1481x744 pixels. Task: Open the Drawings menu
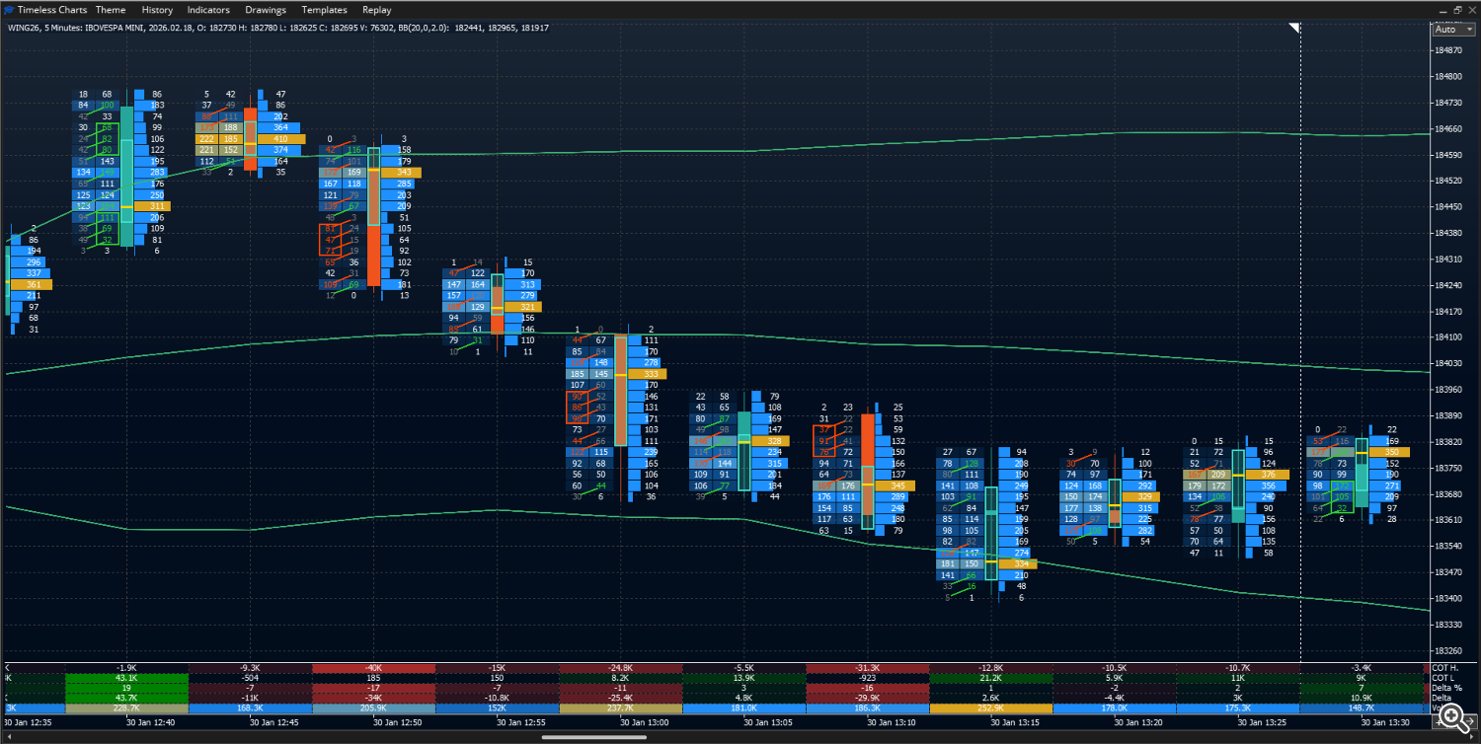[x=266, y=9]
